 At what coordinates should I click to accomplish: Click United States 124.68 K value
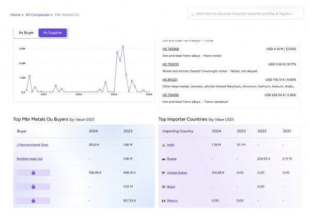218,173
